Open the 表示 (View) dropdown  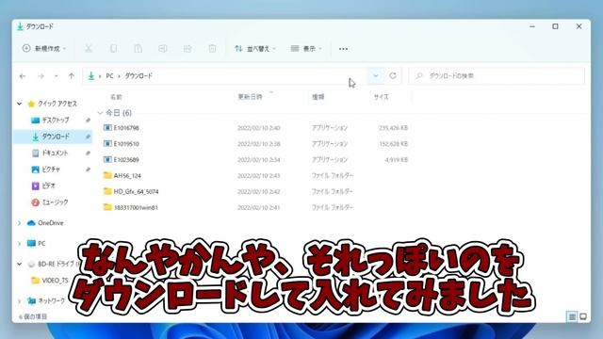(306, 48)
